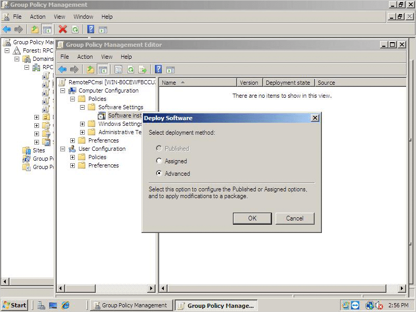Cancel the Deploy Software dialog

point(295,218)
